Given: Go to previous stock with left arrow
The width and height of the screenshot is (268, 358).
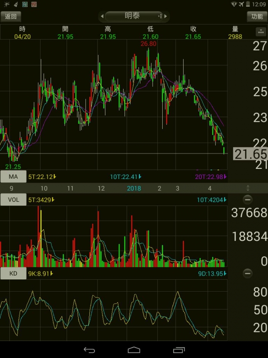Looking at the screenshot, I should (102, 16).
